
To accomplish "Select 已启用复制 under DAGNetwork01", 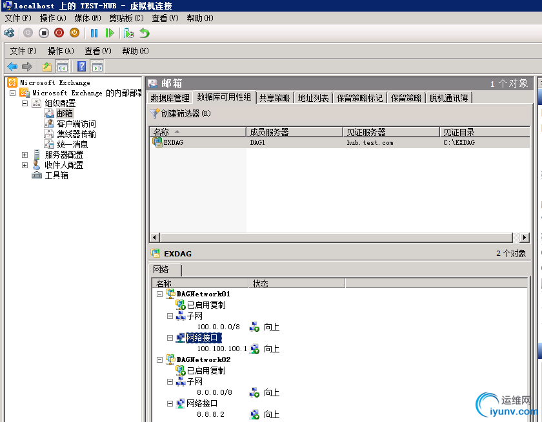I will click(x=206, y=305).
